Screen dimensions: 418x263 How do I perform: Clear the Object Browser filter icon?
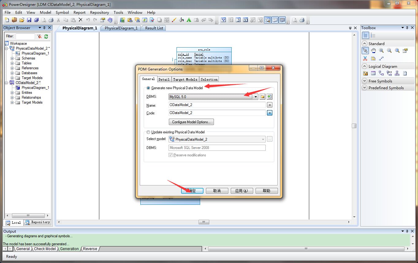click(x=39, y=36)
